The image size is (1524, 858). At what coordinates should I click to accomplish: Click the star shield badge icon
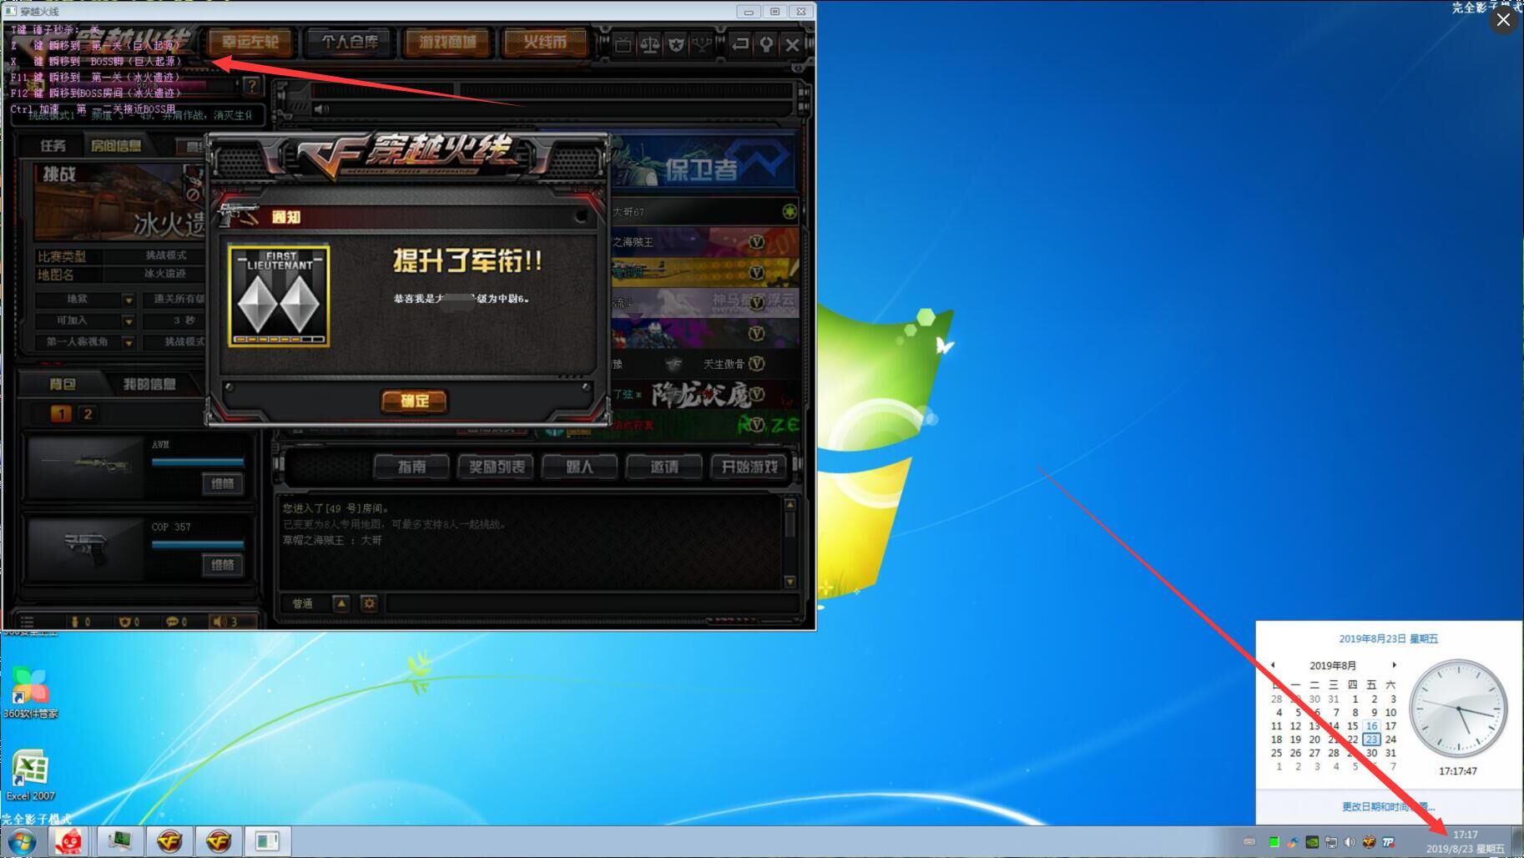(x=676, y=44)
